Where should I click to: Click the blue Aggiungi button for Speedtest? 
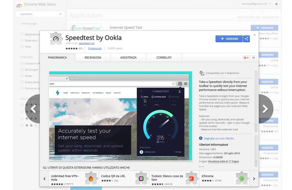point(229,39)
